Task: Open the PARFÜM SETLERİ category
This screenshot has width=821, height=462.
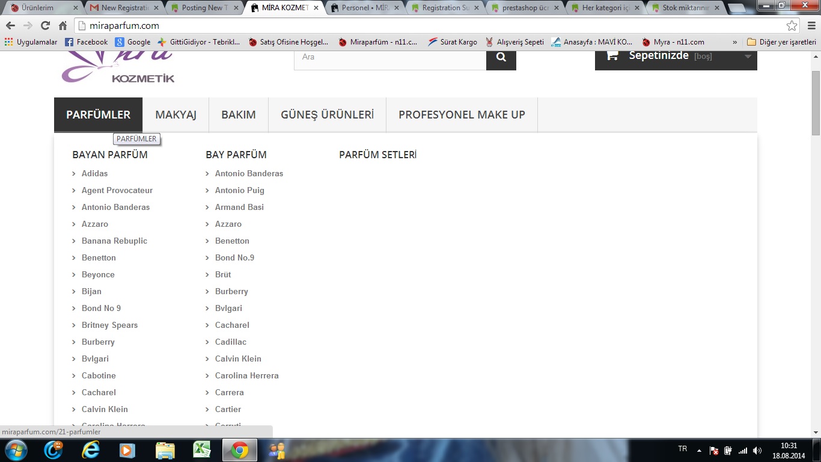Action: point(378,155)
